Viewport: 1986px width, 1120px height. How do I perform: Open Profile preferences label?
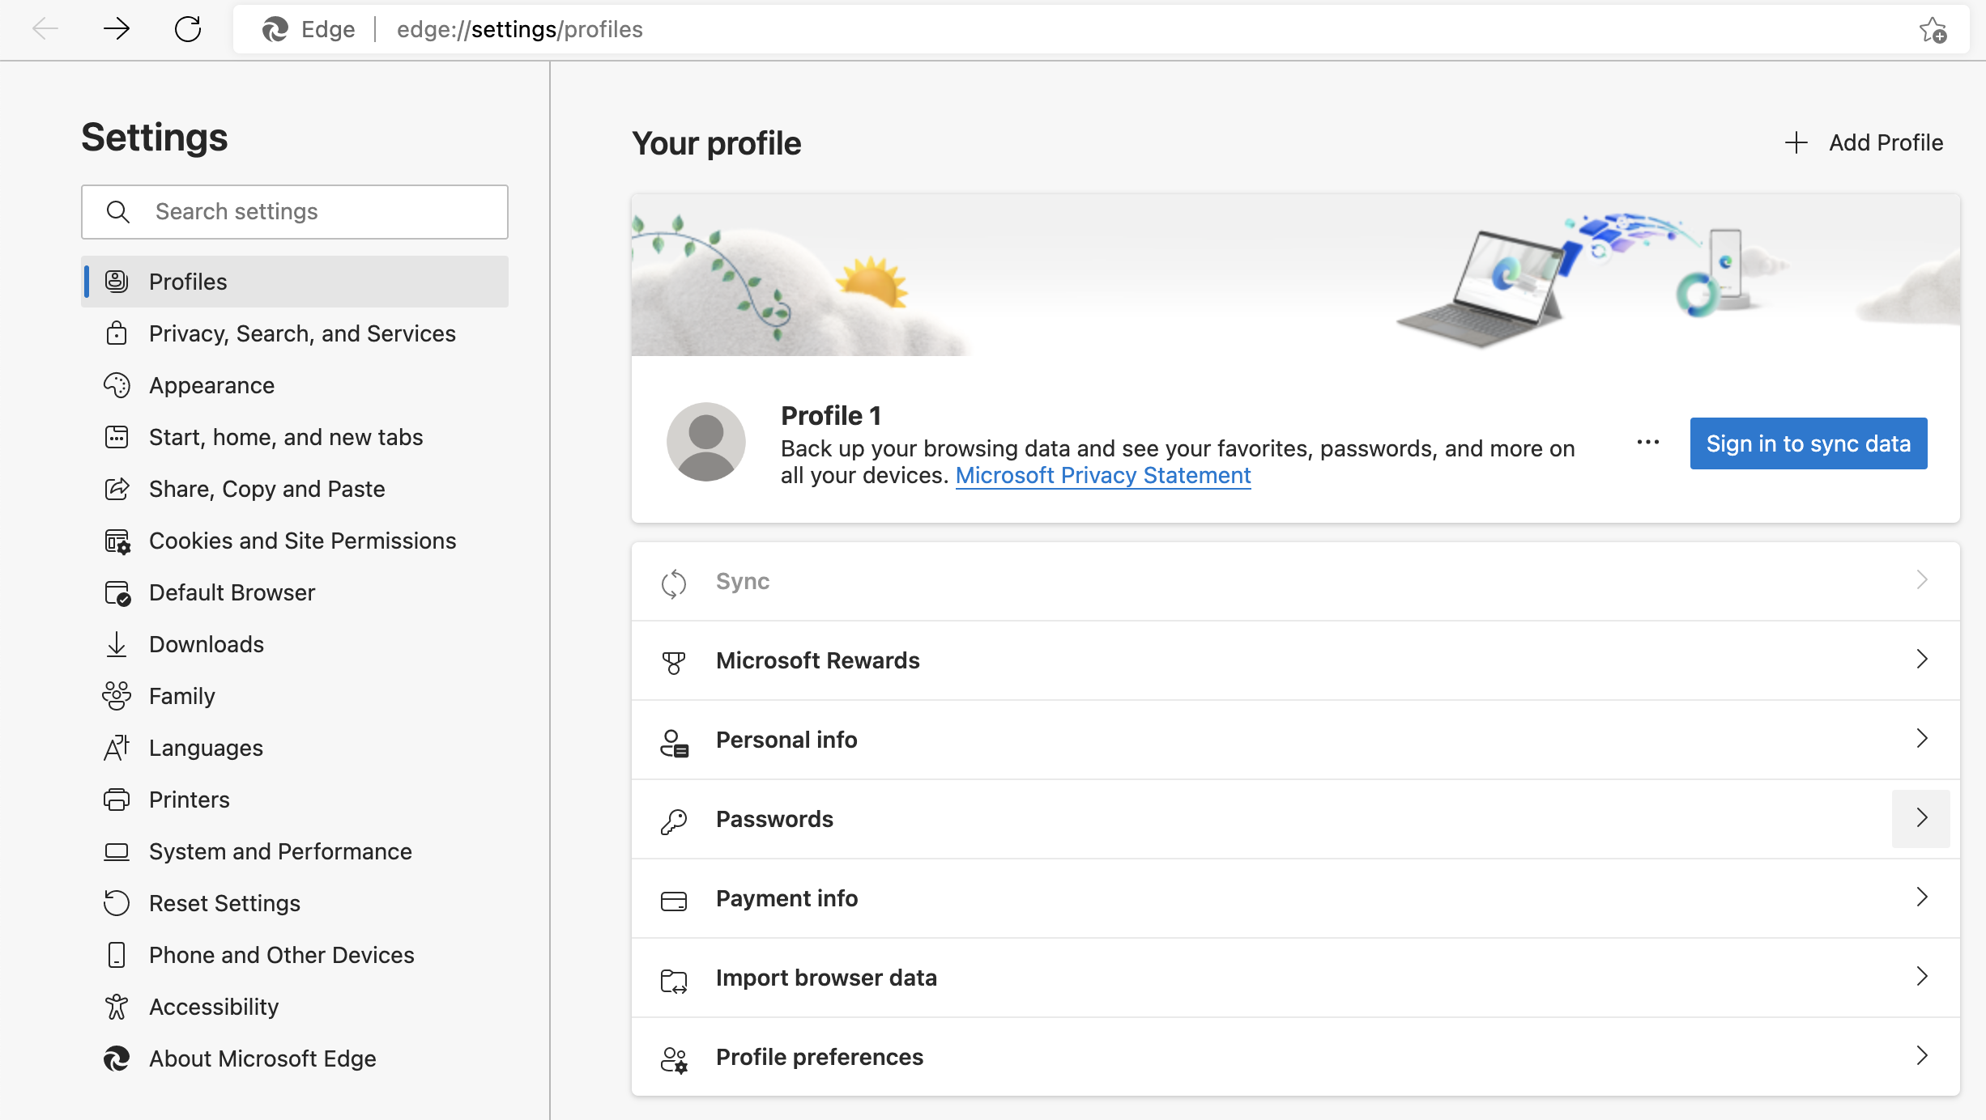click(x=820, y=1057)
